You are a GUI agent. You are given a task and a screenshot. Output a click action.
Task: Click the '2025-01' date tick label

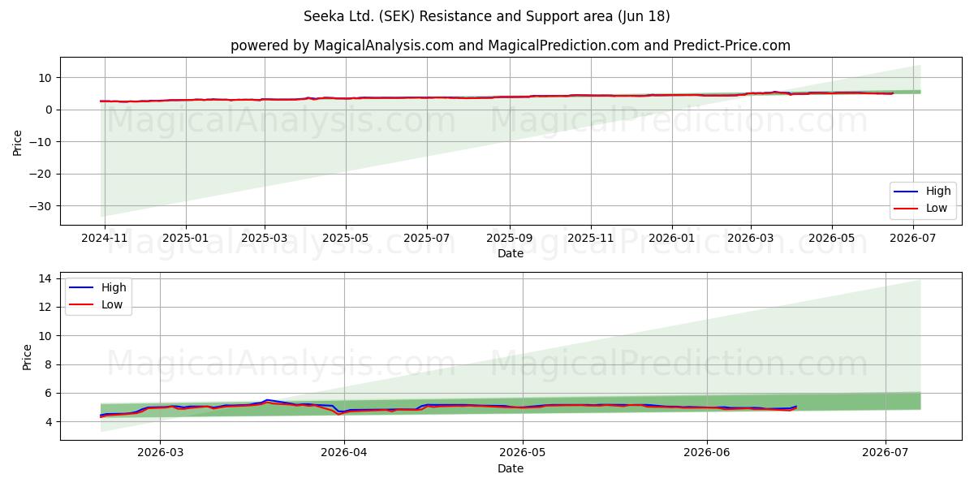186,238
